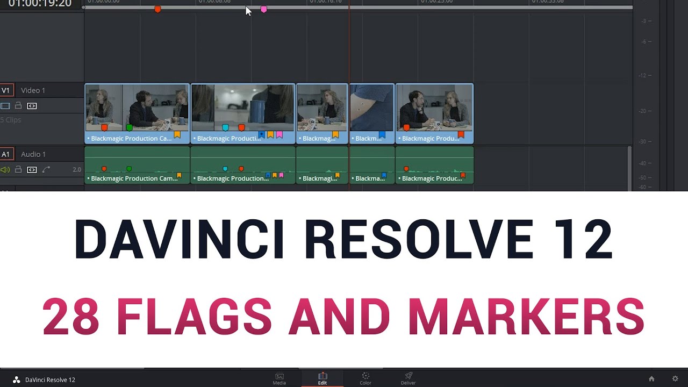Open the Media page

(279, 379)
